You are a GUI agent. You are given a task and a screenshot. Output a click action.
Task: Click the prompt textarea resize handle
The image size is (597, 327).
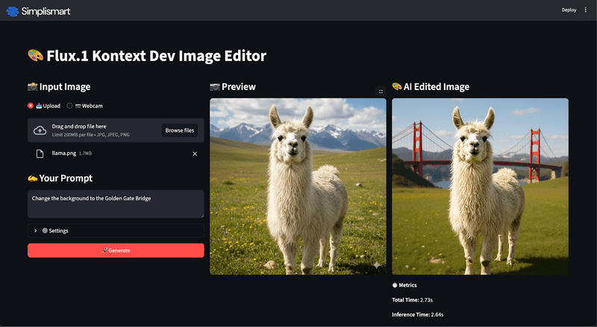[x=202, y=216]
